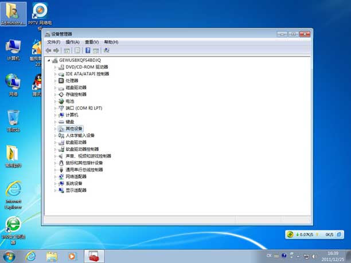The width and height of the screenshot is (351, 263).
Task: Expand the 处理器 node arrow
Action: (x=55, y=81)
